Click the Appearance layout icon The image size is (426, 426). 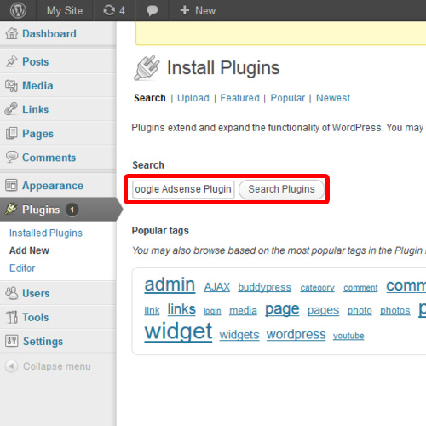click(x=11, y=185)
